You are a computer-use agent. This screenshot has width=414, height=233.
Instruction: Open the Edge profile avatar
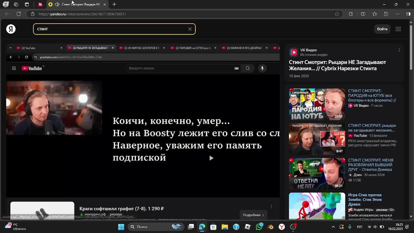click(x=5, y=4)
